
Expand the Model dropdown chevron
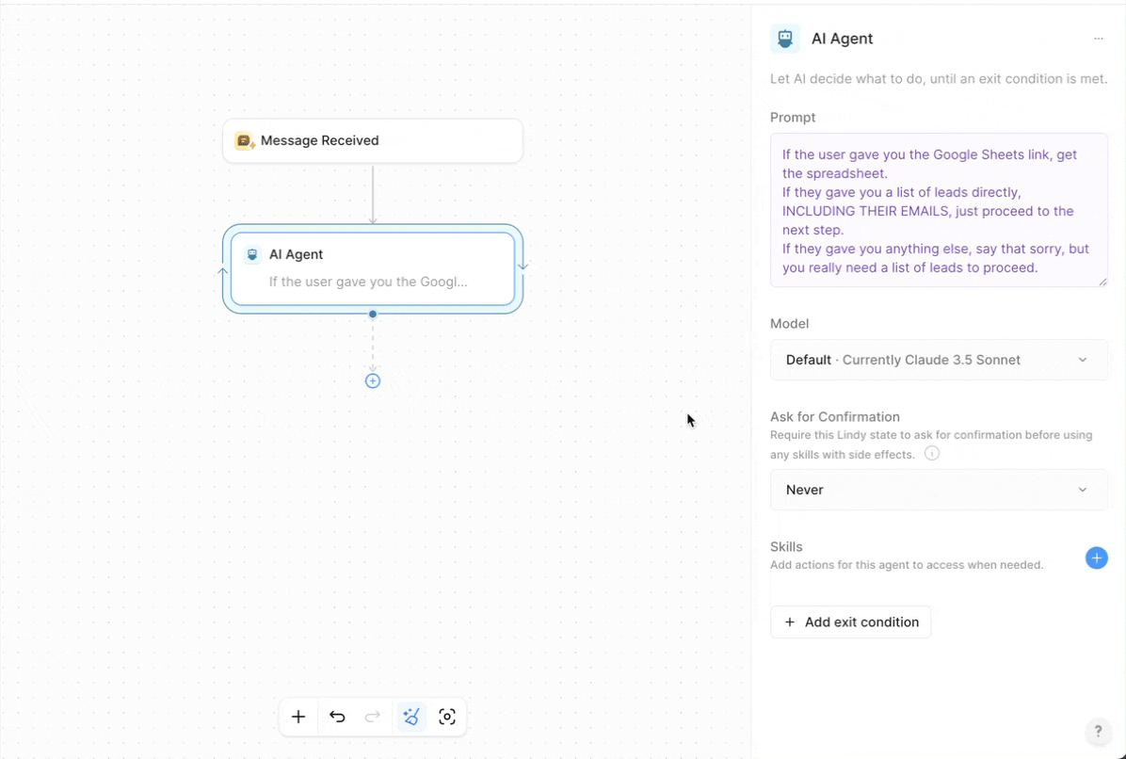tap(1083, 360)
